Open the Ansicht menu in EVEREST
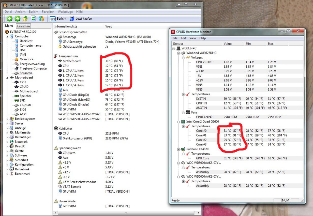This screenshot has width=313, height=216. 20,12
